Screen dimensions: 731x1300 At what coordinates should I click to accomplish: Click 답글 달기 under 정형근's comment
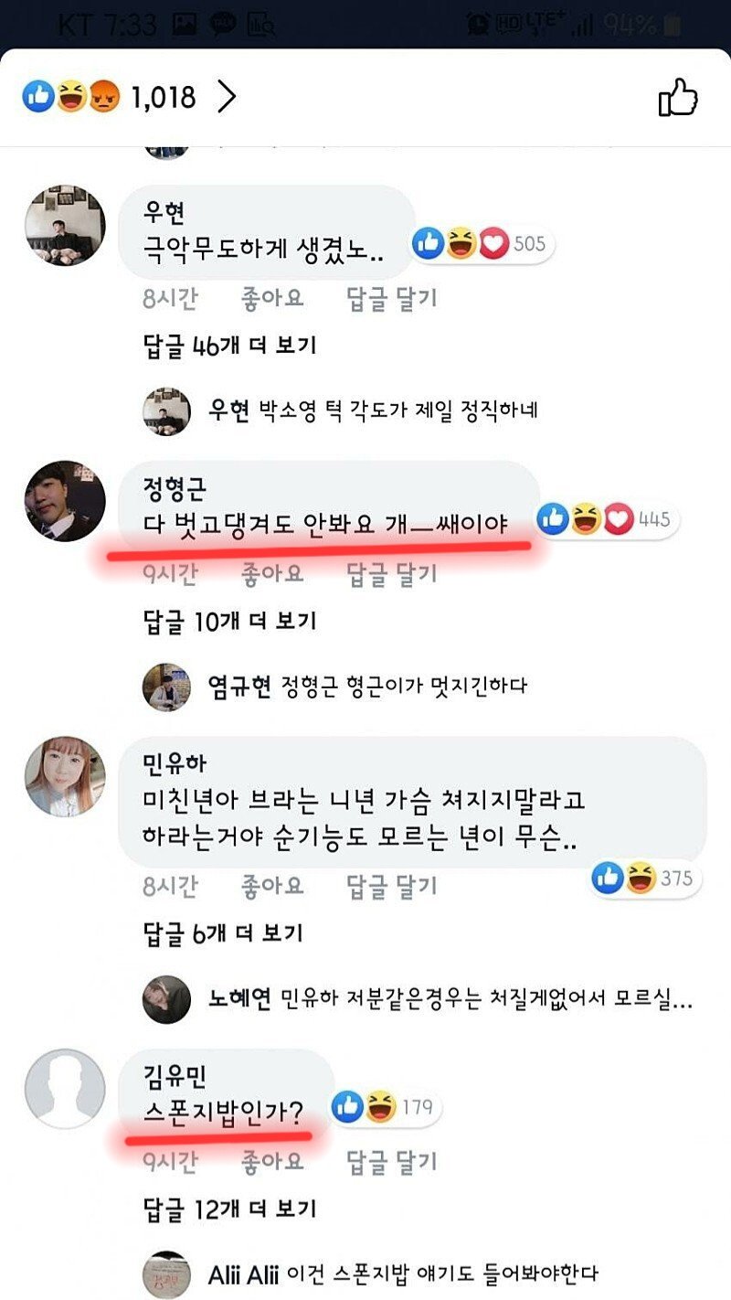click(392, 574)
